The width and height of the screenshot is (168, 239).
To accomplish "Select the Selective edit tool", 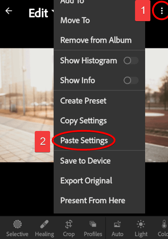I will tap(17, 228).
